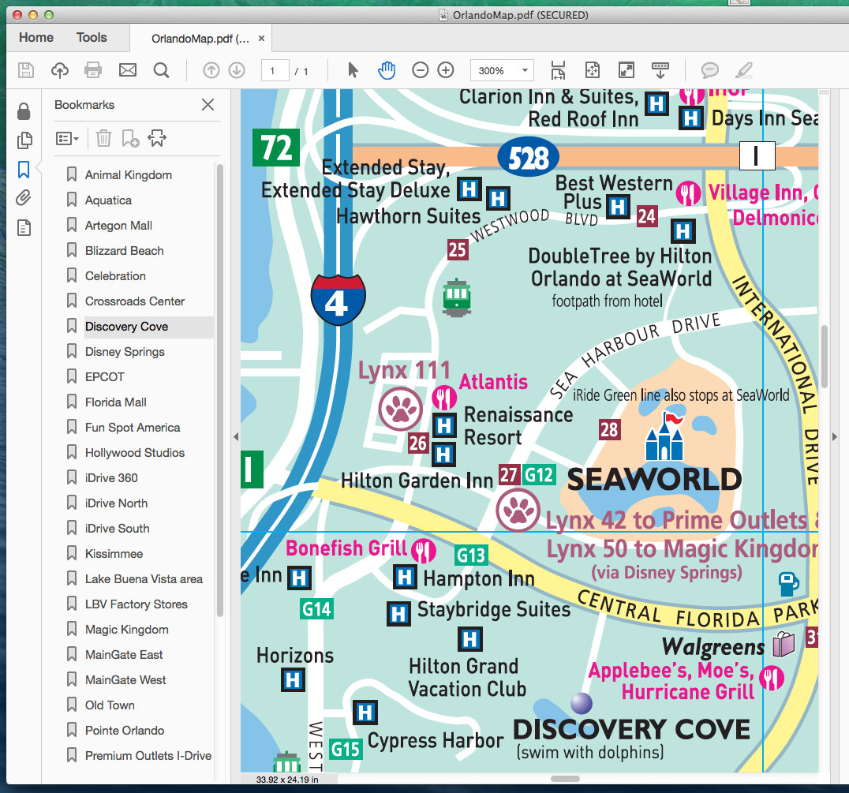Go to previous page arrow

tap(211, 70)
